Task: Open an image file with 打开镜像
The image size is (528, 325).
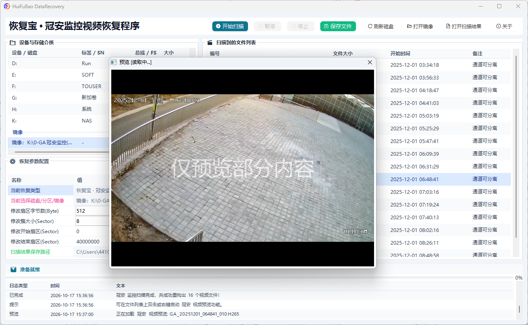Action: click(x=420, y=26)
